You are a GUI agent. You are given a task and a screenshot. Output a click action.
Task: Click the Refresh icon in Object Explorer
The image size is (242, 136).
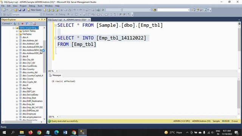tap(31, 23)
